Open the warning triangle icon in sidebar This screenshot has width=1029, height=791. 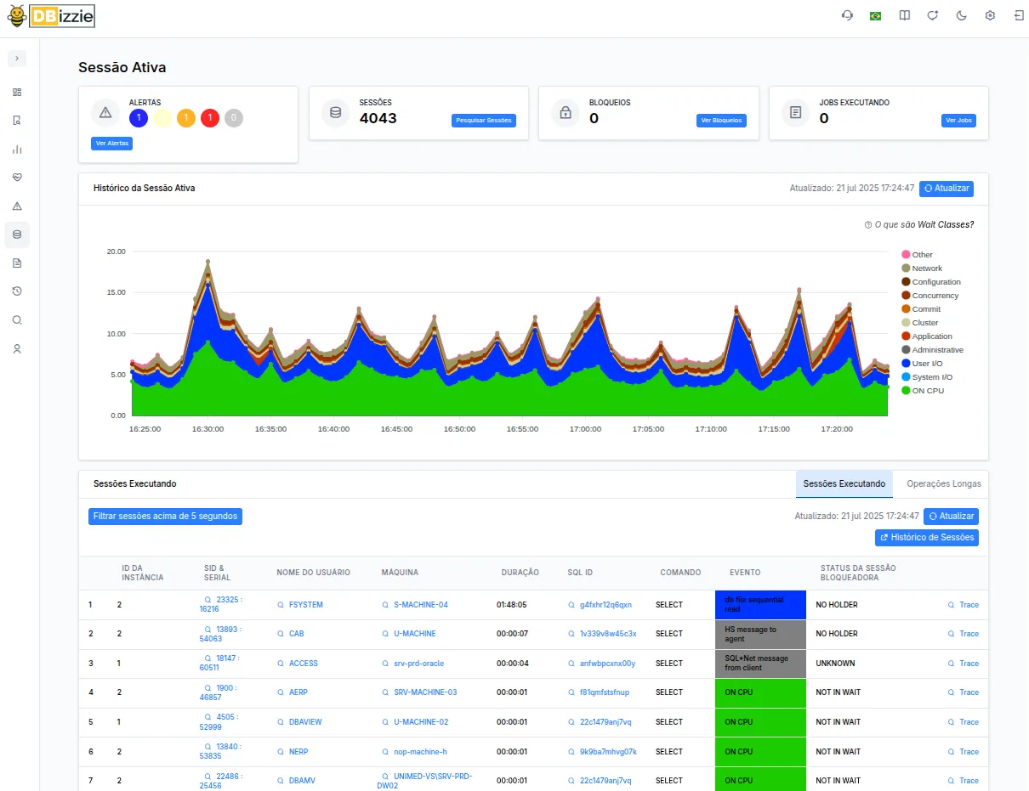tap(17, 206)
